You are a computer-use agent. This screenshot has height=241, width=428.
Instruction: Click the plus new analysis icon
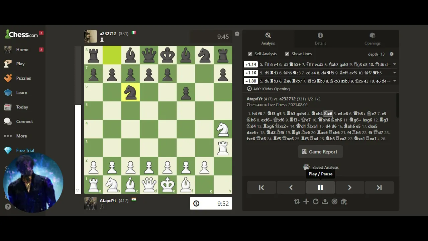(x=306, y=202)
